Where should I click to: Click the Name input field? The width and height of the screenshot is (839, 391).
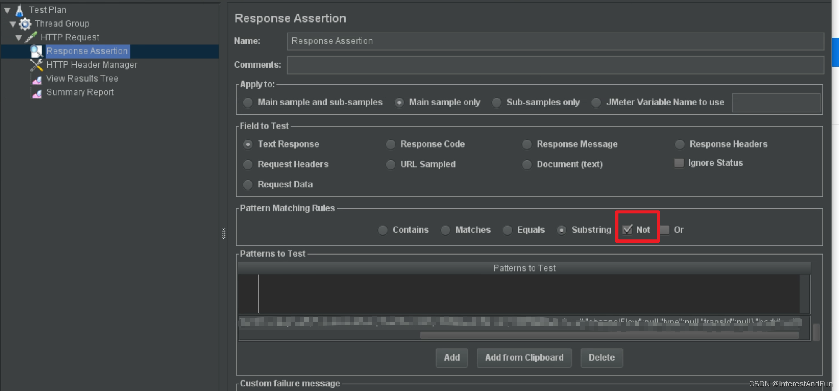click(x=555, y=41)
